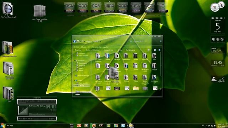Open the Ayuda menu
Image resolution: width=228 pixels, height=128 pixels.
coord(105,47)
